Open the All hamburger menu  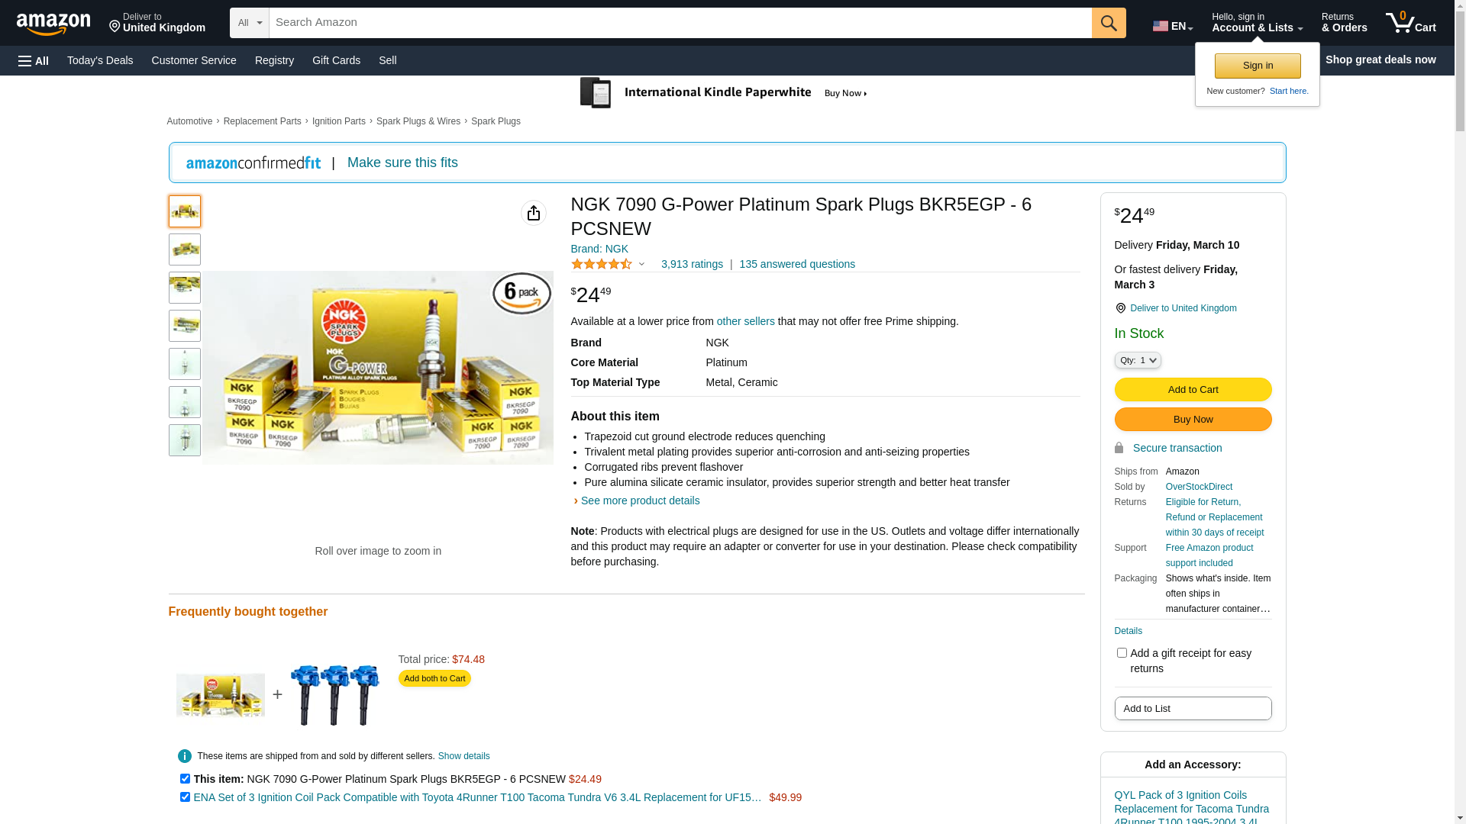pyautogui.click(x=34, y=60)
